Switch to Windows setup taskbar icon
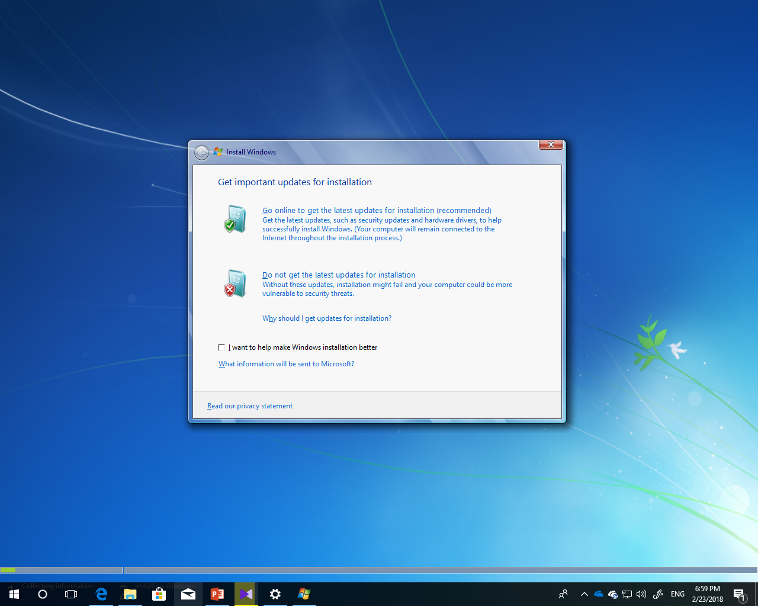This screenshot has width=758, height=606. 304,594
